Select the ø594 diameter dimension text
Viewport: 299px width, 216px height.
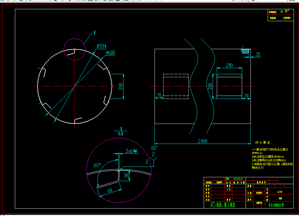(x=102, y=46)
